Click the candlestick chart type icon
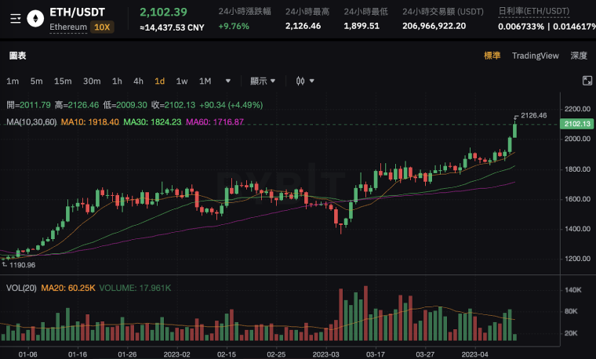The image size is (596, 359). coord(300,81)
